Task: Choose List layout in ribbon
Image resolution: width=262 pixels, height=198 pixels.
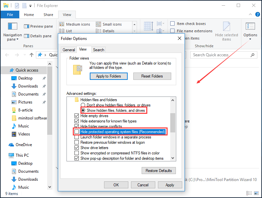Action: (65, 31)
